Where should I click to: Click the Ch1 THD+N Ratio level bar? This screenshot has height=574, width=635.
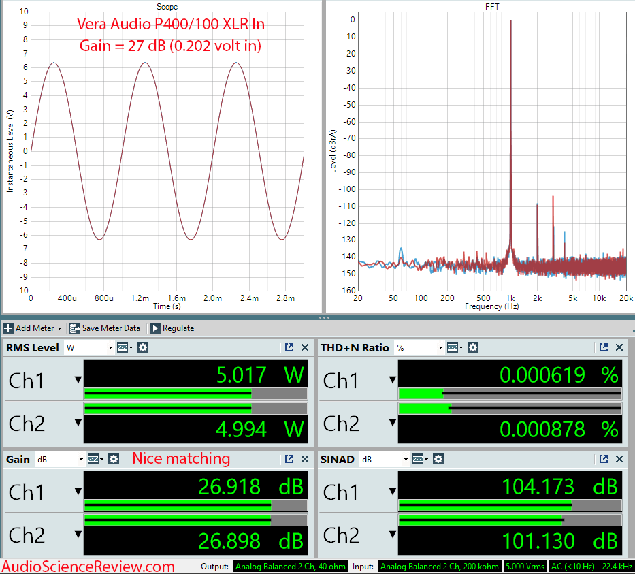coord(509,394)
